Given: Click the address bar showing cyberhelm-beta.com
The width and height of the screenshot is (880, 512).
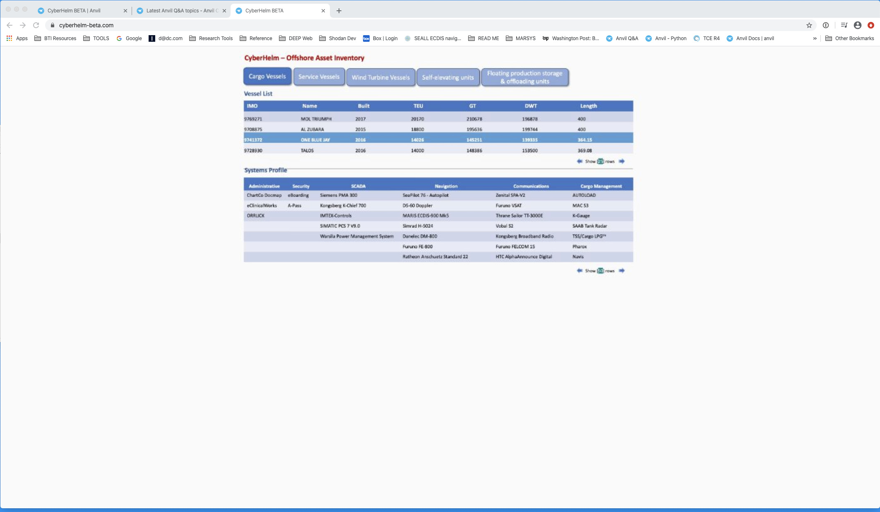Looking at the screenshot, I should [426, 25].
